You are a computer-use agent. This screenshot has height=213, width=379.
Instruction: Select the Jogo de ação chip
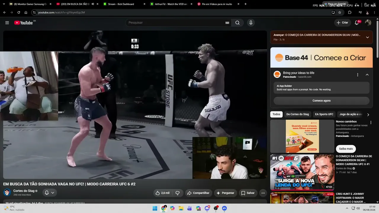tap(351, 114)
